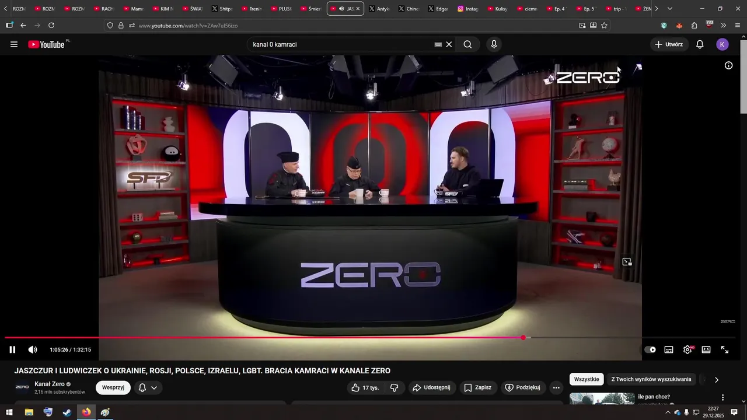Switch to the Instagram tab

469,9
